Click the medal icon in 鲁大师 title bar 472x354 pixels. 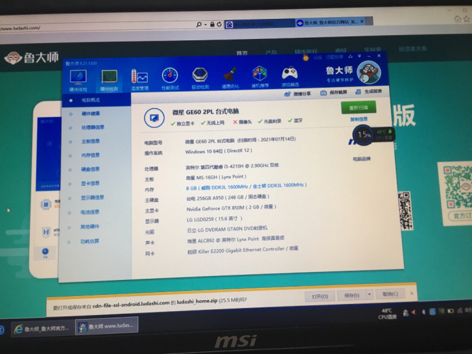coord(305,58)
